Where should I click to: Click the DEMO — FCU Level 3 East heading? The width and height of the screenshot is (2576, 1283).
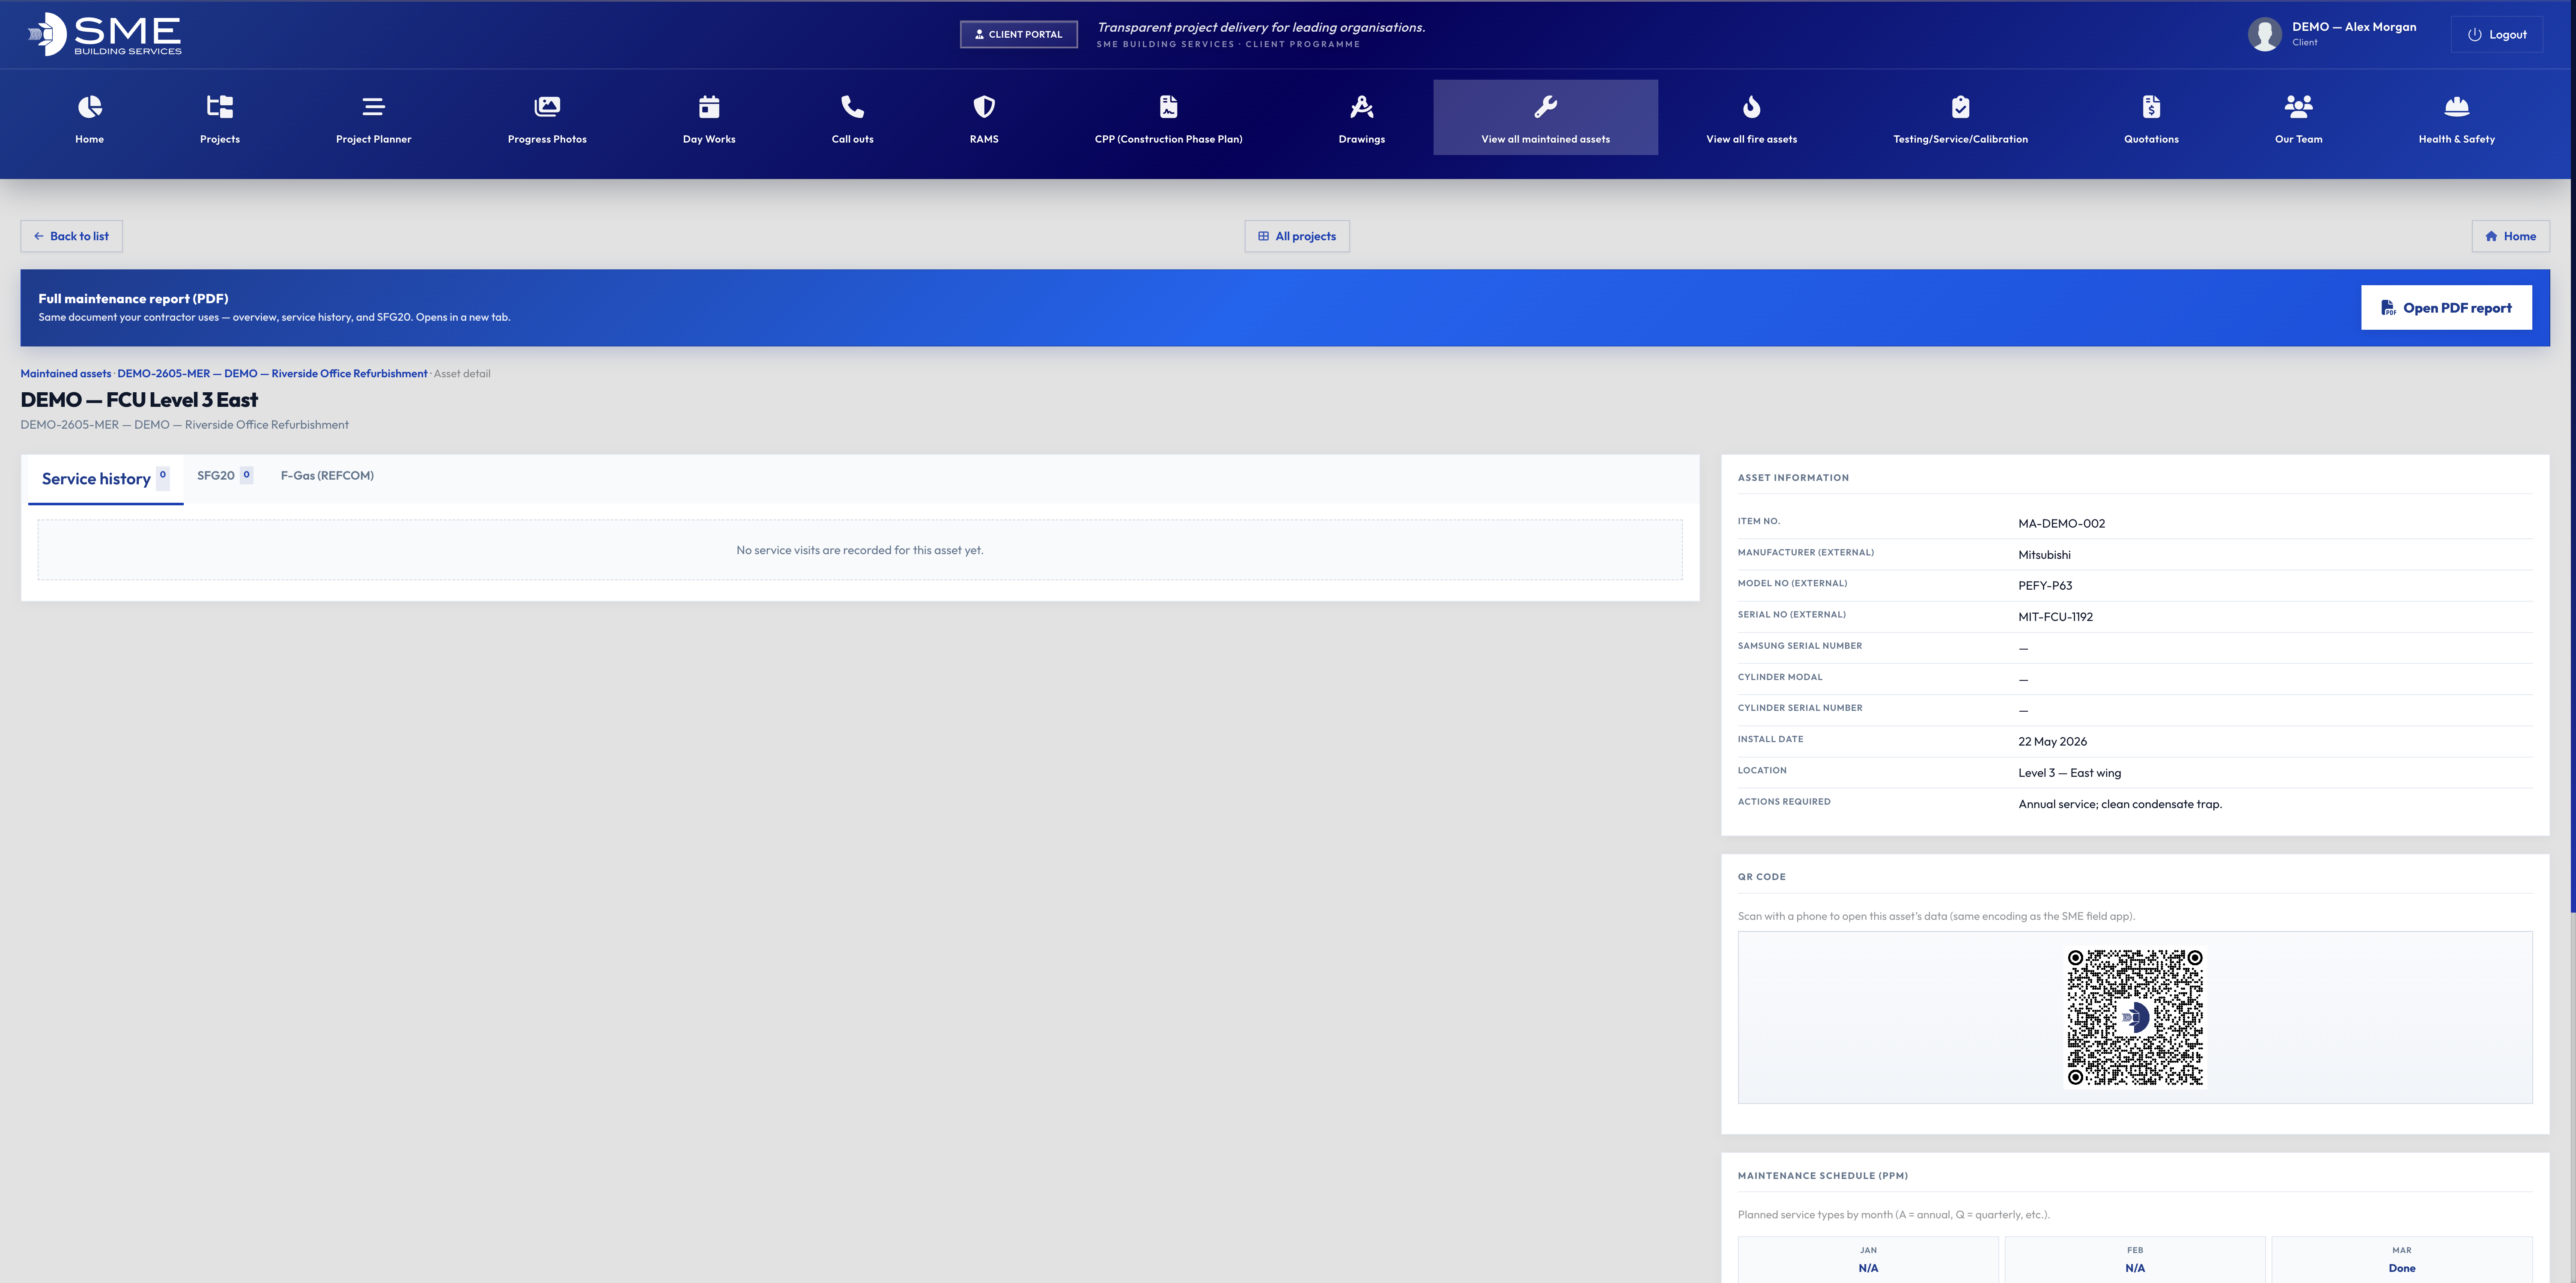[x=139, y=400]
